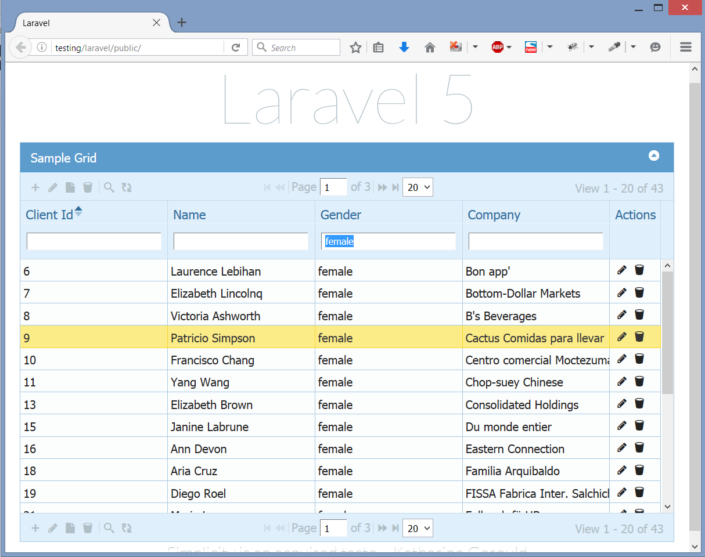Open the Firefox hamburger menu
The height and width of the screenshot is (557, 705).
click(x=686, y=48)
